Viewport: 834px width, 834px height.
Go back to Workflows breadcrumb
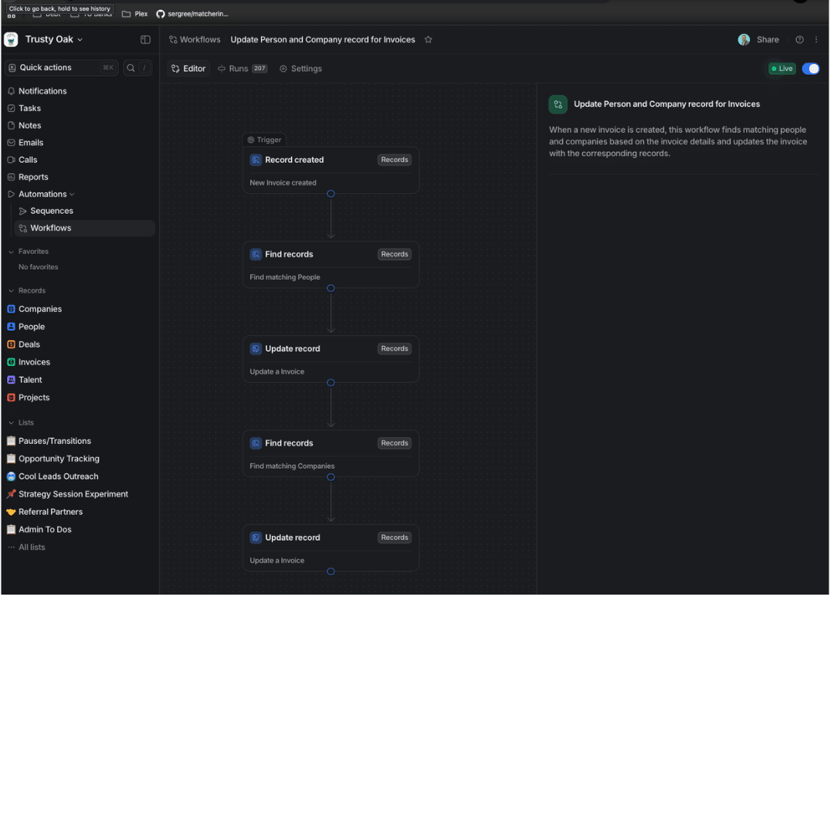pyautogui.click(x=195, y=40)
